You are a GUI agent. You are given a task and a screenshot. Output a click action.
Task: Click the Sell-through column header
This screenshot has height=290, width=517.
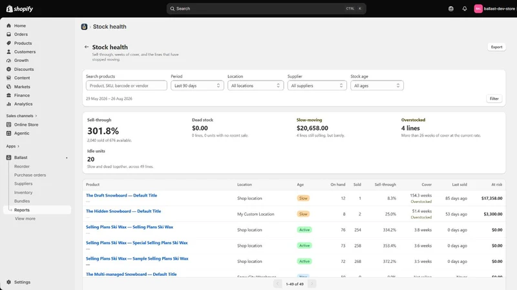(385, 184)
